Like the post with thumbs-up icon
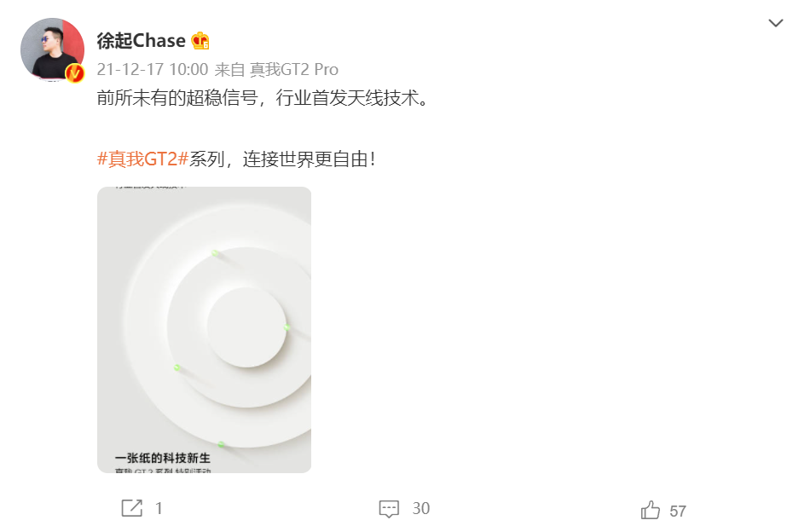The width and height of the screenshot is (793, 526). point(651,510)
